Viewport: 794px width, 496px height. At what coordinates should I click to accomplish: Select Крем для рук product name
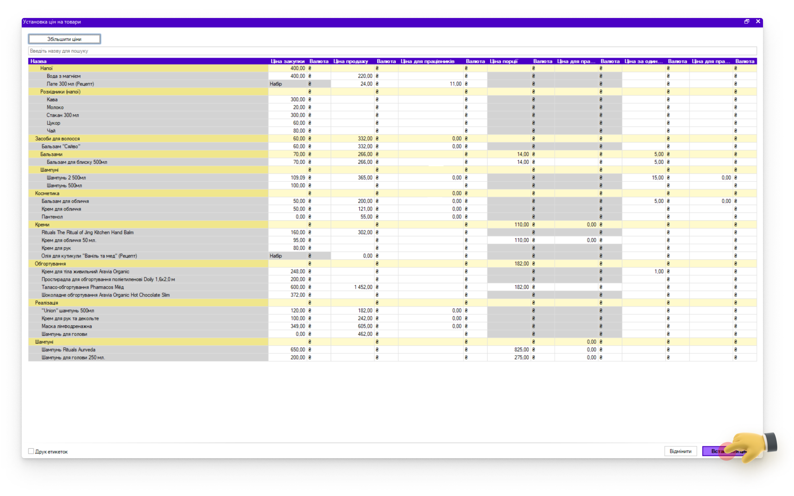56,248
